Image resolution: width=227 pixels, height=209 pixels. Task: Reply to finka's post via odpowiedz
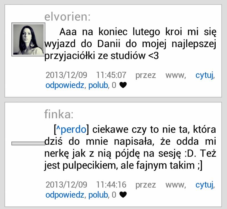pyautogui.click(x=65, y=195)
